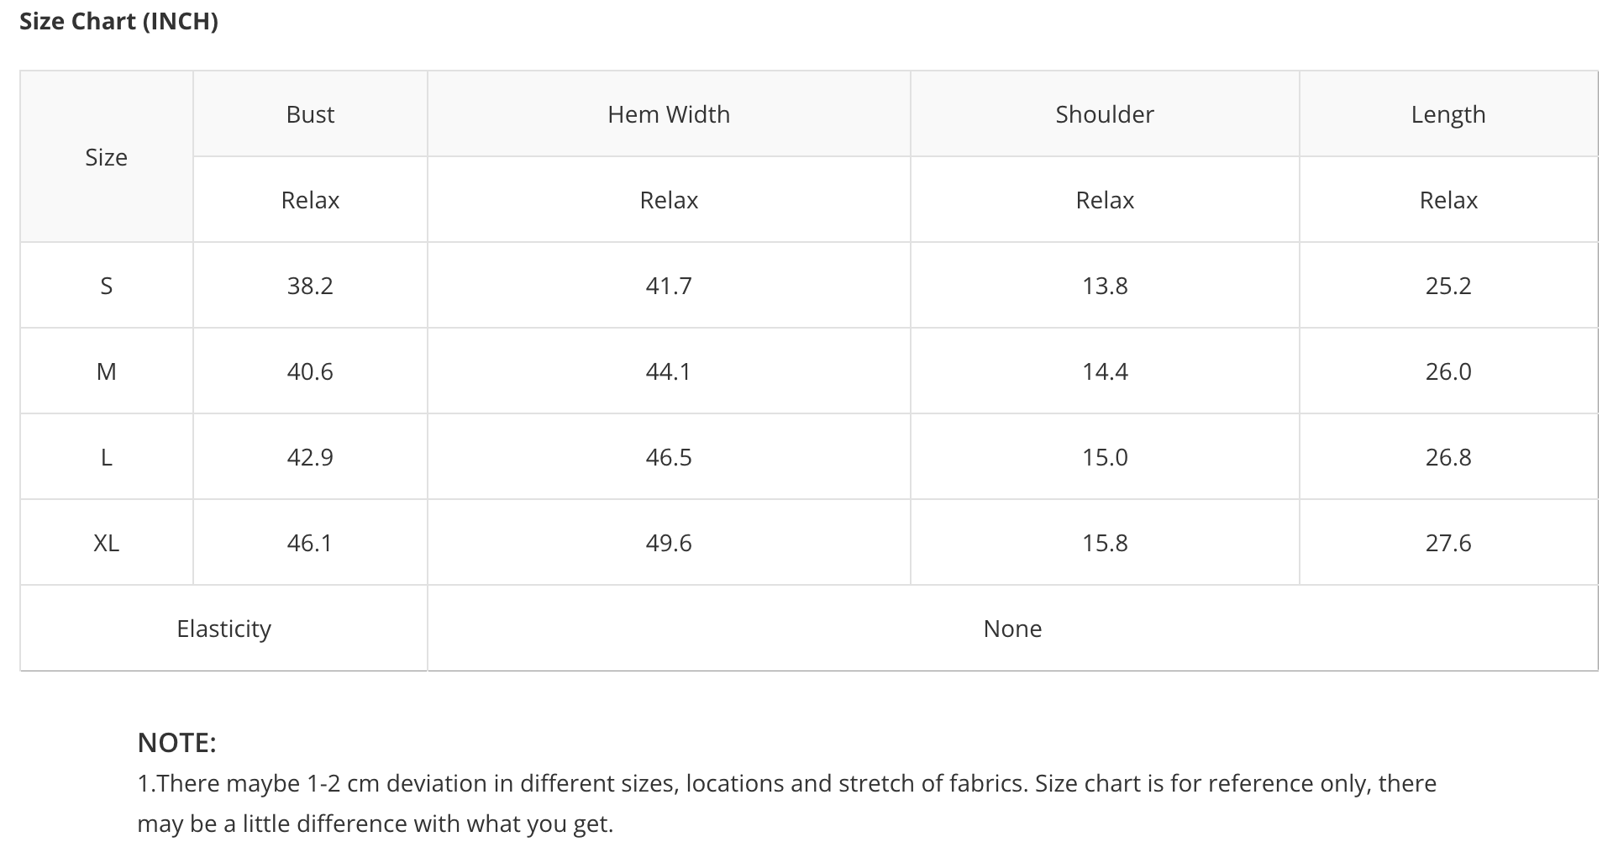1613x842 pixels.
Task: Select the XL size row label
Action: (106, 543)
